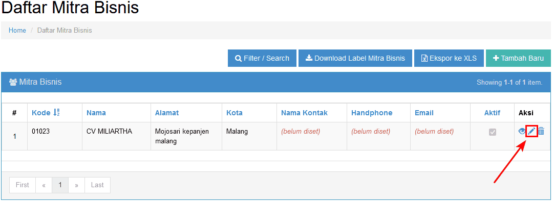553x202 pixels.
Task: Click (belum diset) under Nama Kontak
Action: [301, 132]
